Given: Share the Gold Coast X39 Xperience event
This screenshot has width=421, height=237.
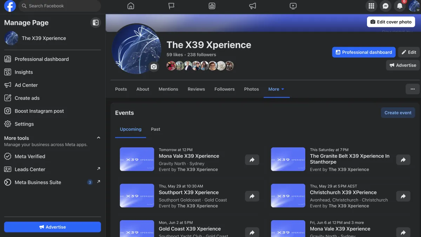Looking at the screenshot, I should click(252, 232).
